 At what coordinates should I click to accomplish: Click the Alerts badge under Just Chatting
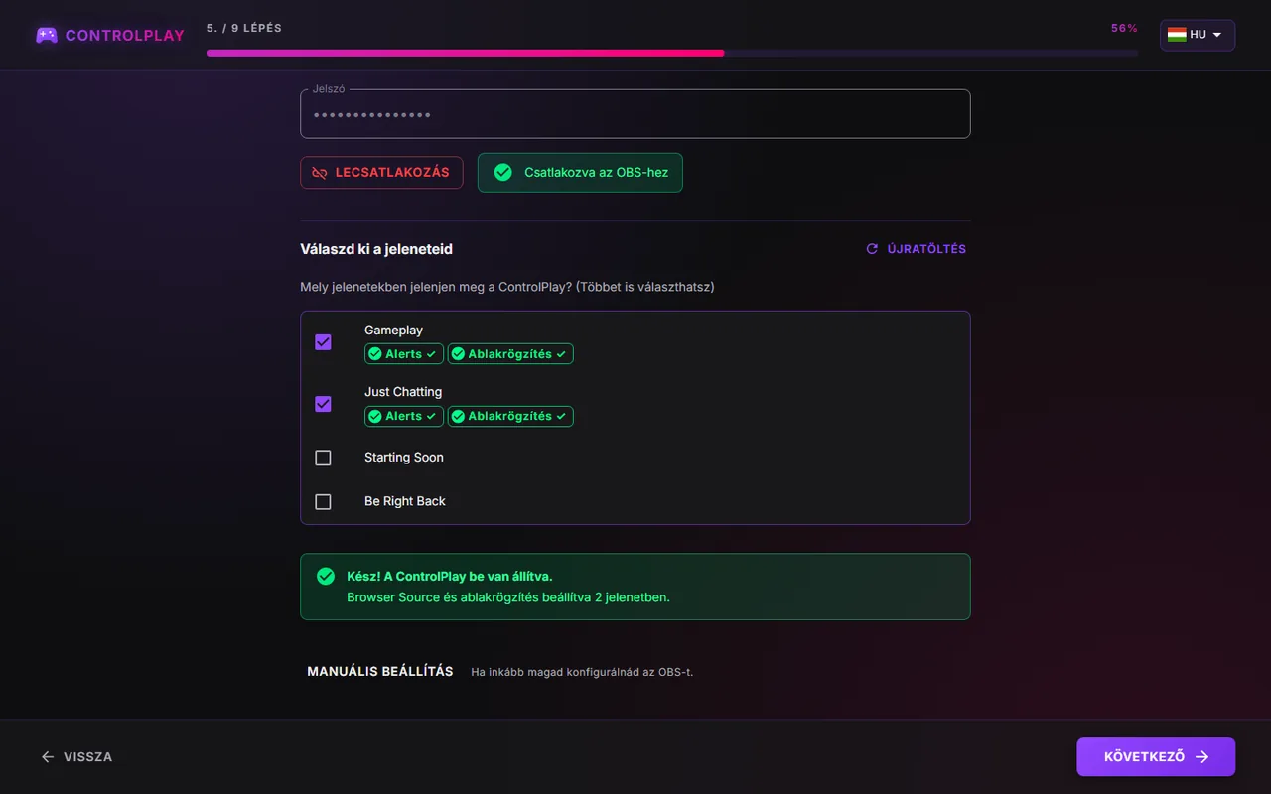(403, 416)
